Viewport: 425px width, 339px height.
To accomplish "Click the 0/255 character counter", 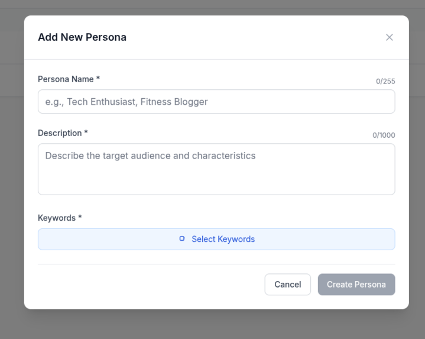I will pyautogui.click(x=385, y=82).
